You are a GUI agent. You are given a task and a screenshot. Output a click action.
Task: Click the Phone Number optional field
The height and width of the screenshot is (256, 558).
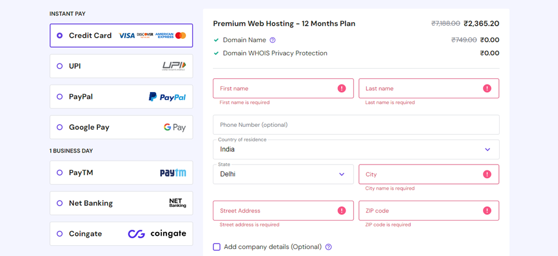[356, 125]
